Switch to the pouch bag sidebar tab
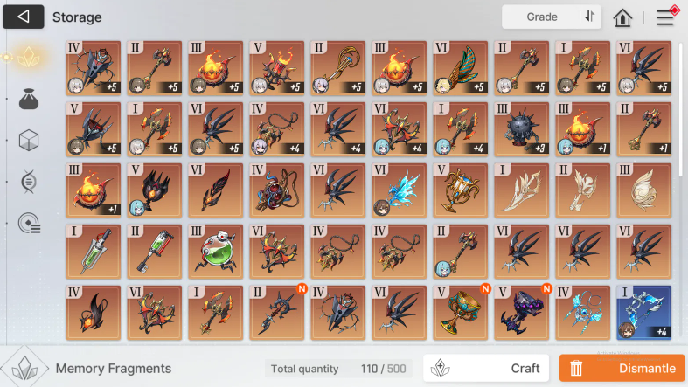The height and width of the screenshot is (387, 688). 29,99
